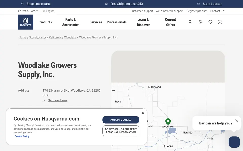The image size is (243, 151).
Task: Open the search magnifier icon
Action: (190, 22)
